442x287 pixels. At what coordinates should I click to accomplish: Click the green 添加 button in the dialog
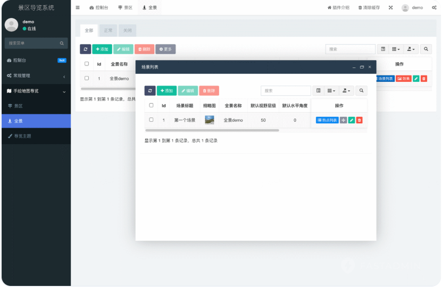coord(166,91)
